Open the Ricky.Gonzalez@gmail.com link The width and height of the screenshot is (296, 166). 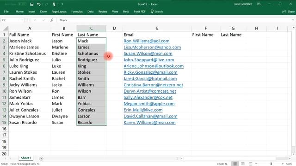click(x=150, y=72)
